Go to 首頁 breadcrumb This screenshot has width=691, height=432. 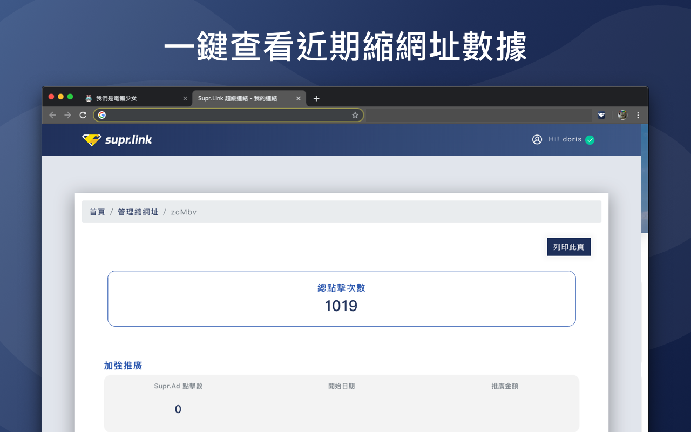[97, 212]
